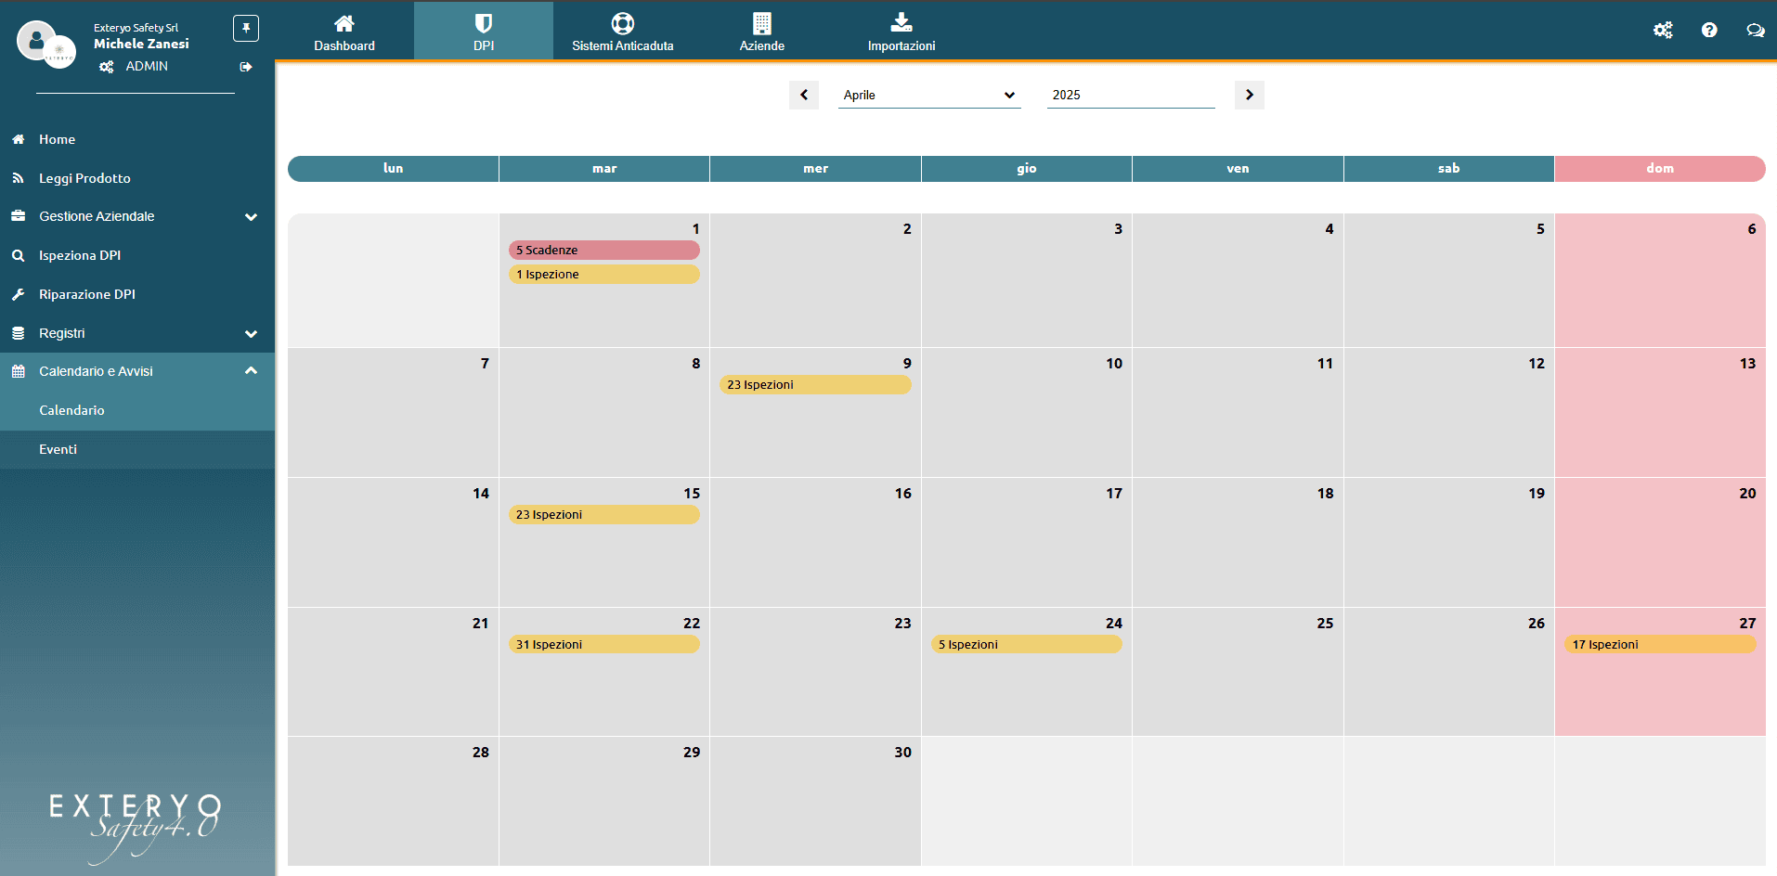Click the Leggi Prodotto feed icon
1777x876 pixels.
[x=18, y=178]
